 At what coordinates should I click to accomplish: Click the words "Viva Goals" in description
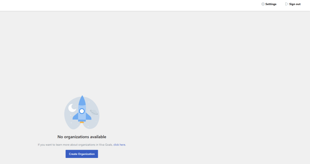pos(106,145)
